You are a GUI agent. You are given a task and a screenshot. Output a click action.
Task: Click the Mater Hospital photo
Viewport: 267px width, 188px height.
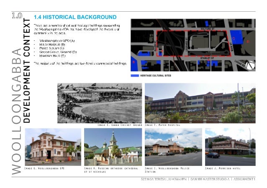[200, 103]
